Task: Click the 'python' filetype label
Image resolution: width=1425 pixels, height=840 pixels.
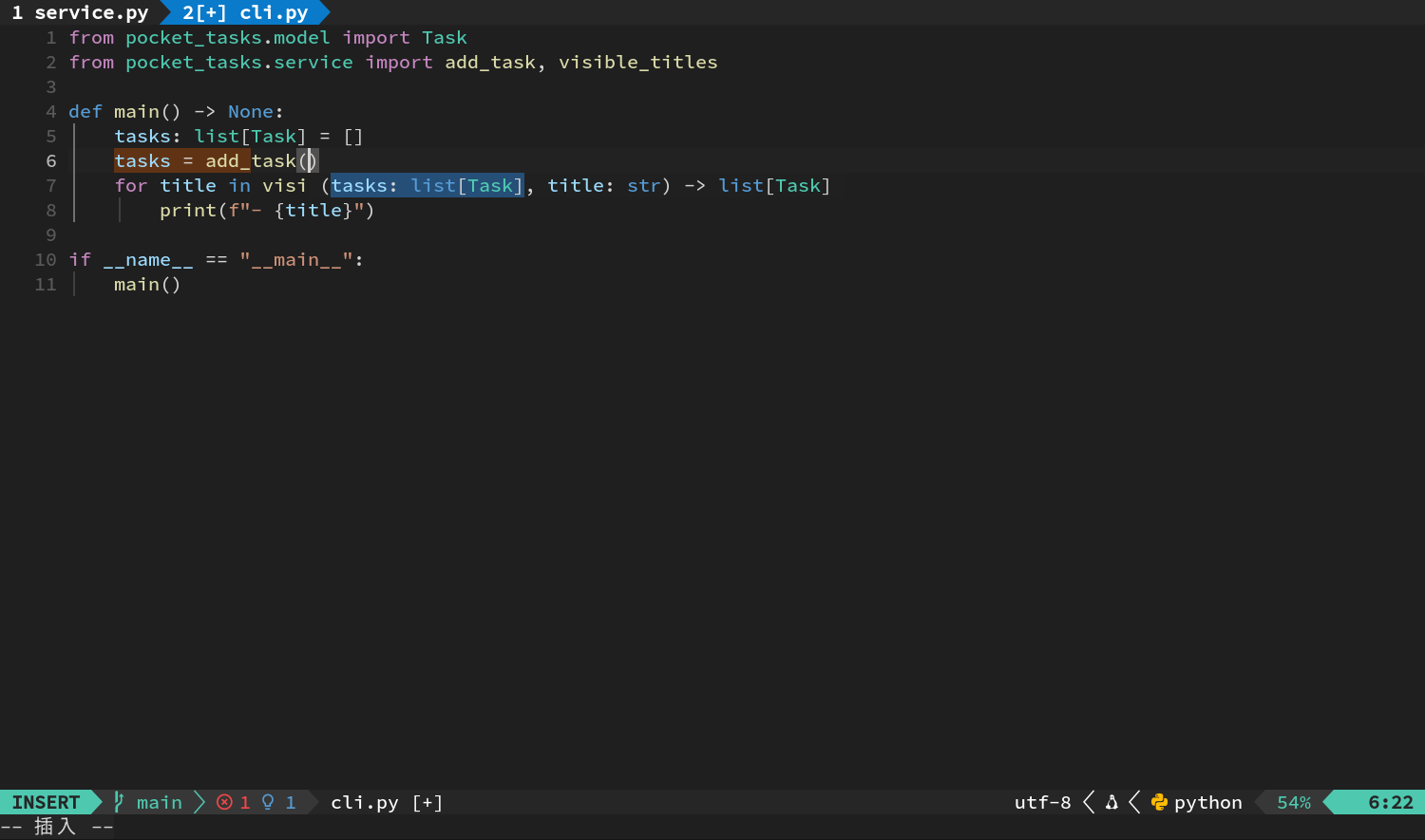Action: 1208,803
